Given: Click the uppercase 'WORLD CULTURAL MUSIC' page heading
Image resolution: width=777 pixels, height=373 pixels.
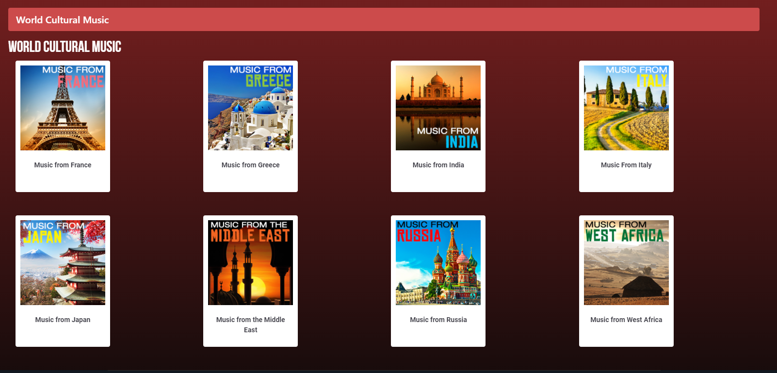Looking at the screenshot, I should (65, 47).
